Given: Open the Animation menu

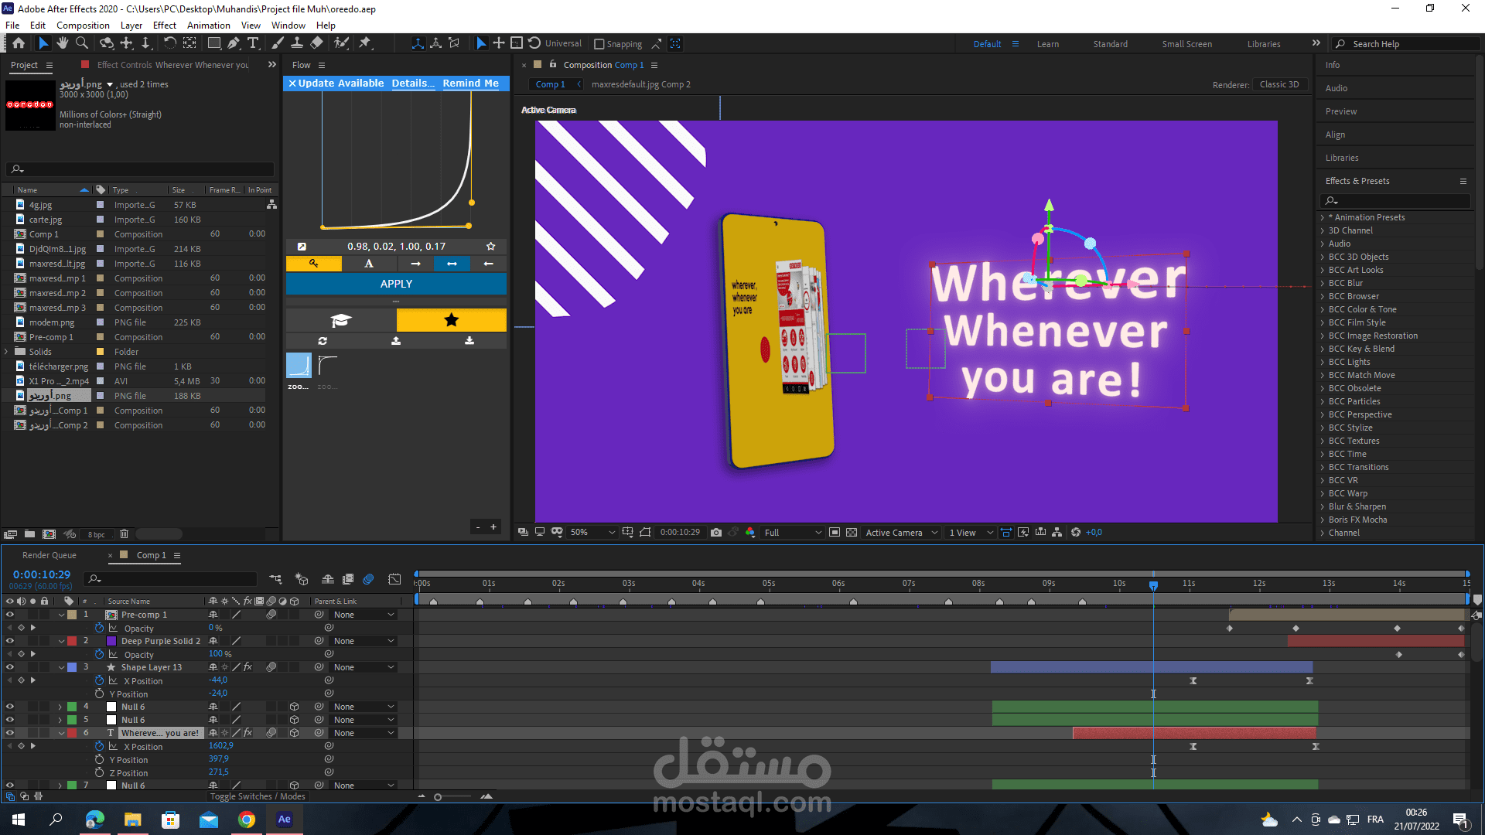Looking at the screenshot, I should click(208, 26).
